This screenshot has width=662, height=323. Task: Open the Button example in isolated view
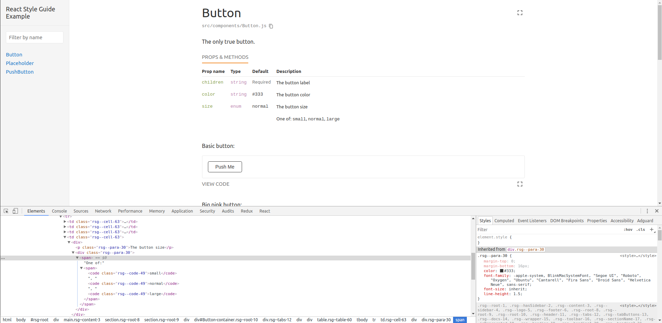pos(520,13)
